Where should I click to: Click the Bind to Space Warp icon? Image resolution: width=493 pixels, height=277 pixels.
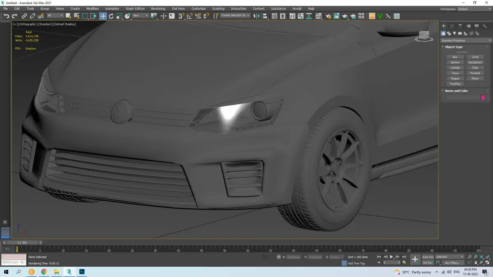(x=41, y=16)
